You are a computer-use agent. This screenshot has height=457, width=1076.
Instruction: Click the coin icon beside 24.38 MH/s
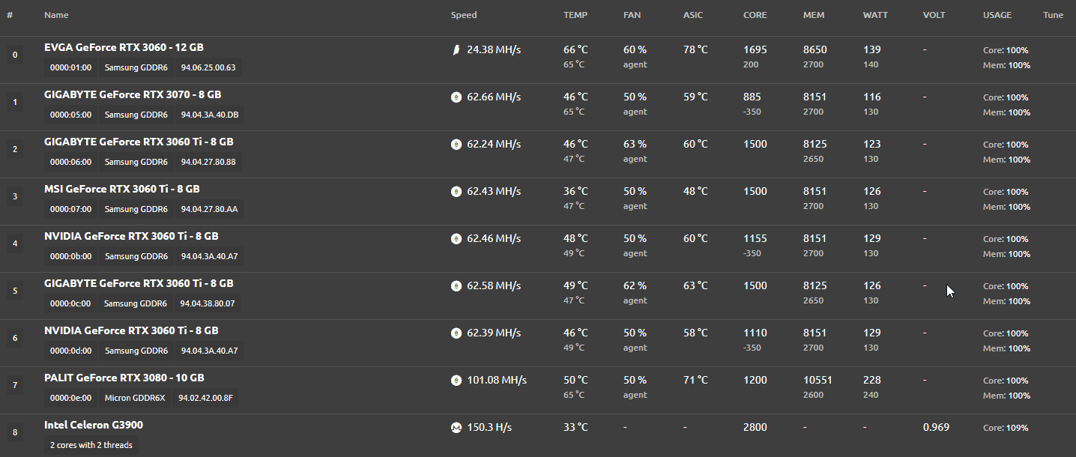456,50
